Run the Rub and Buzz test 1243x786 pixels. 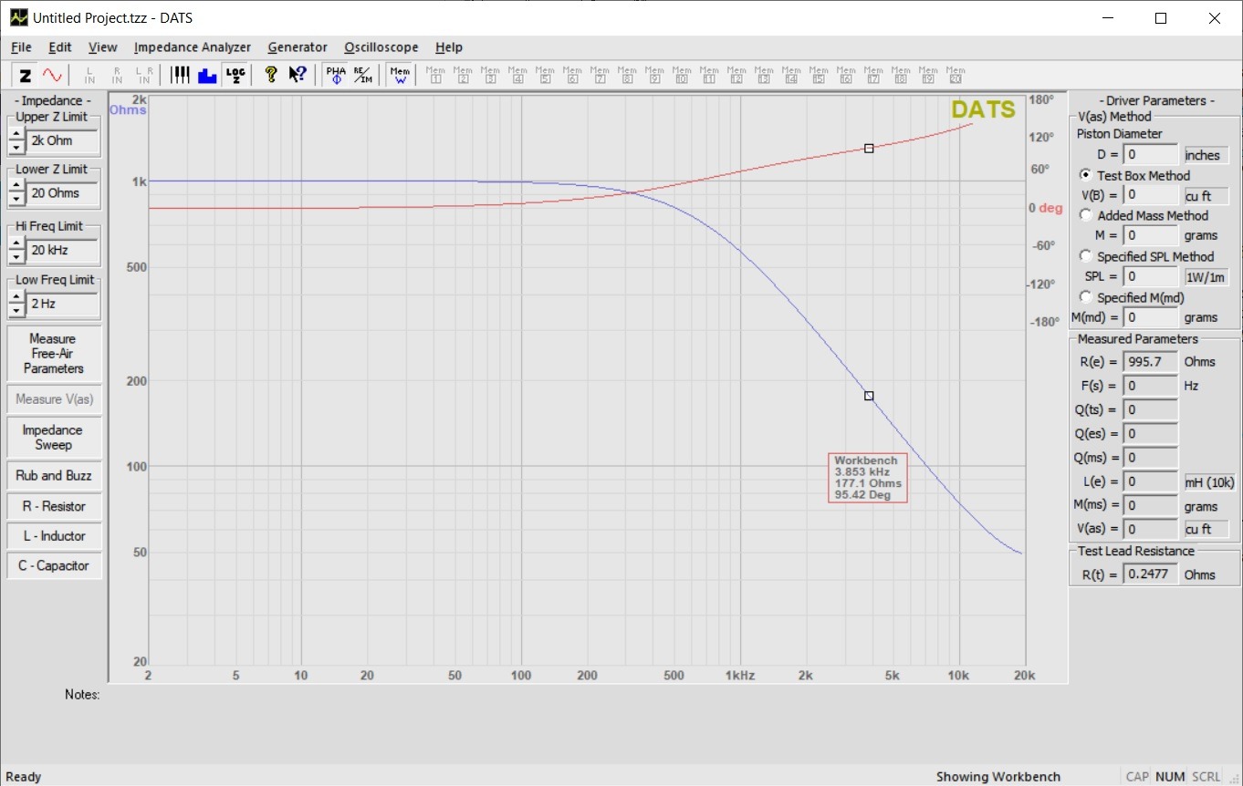click(53, 475)
